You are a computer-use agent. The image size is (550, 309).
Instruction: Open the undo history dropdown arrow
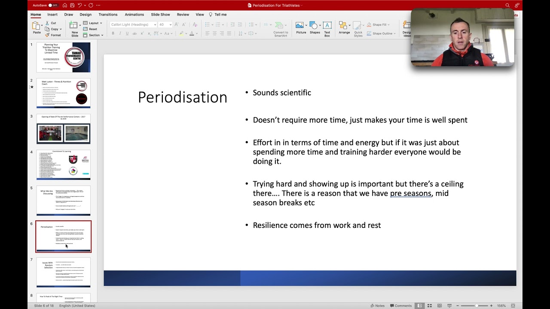click(x=84, y=5)
